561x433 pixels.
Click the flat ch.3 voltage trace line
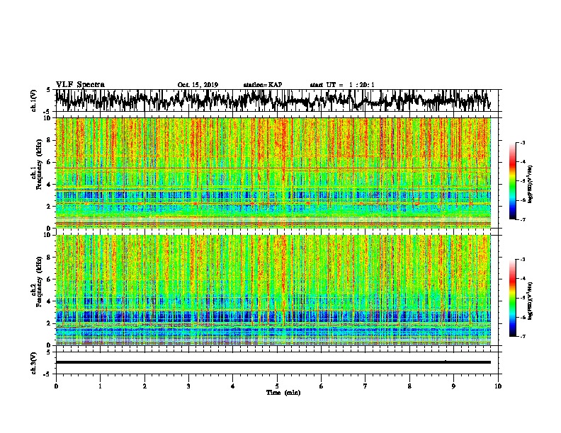pos(273,362)
